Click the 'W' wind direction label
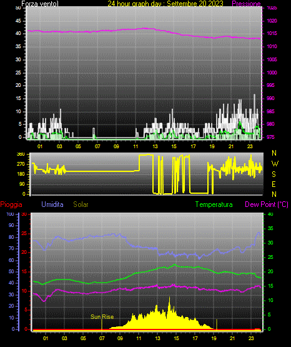This screenshot has width=291, height=347. pyautogui.click(x=275, y=164)
